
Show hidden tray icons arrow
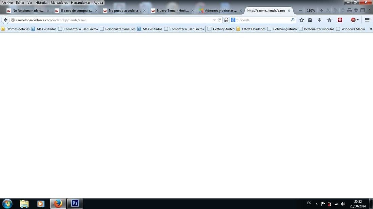click(x=316, y=204)
